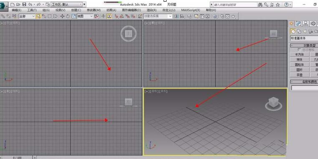Save the scene file

click(24, 5)
